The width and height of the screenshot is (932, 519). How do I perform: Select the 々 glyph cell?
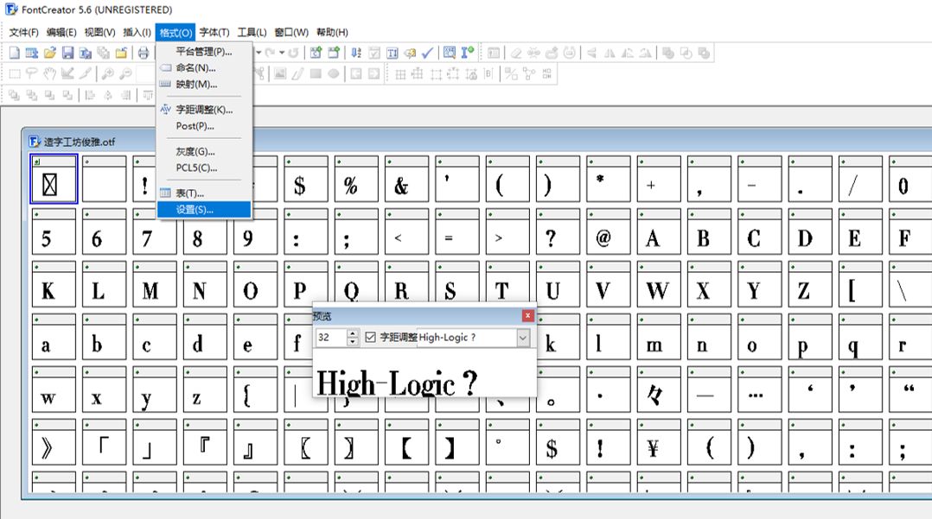[659, 389]
